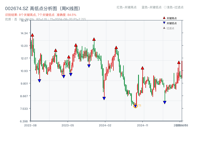202x151 pixels.
Task: Click the blue low-point marker near 2024-02
Action: pyautogui.click(x=104, y=98)
